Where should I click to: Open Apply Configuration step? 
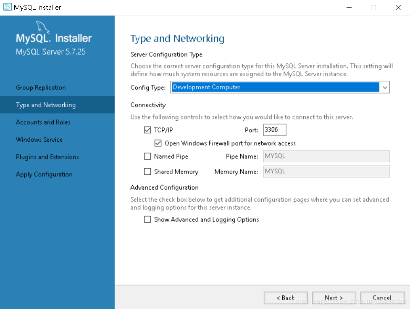[44, 174]
